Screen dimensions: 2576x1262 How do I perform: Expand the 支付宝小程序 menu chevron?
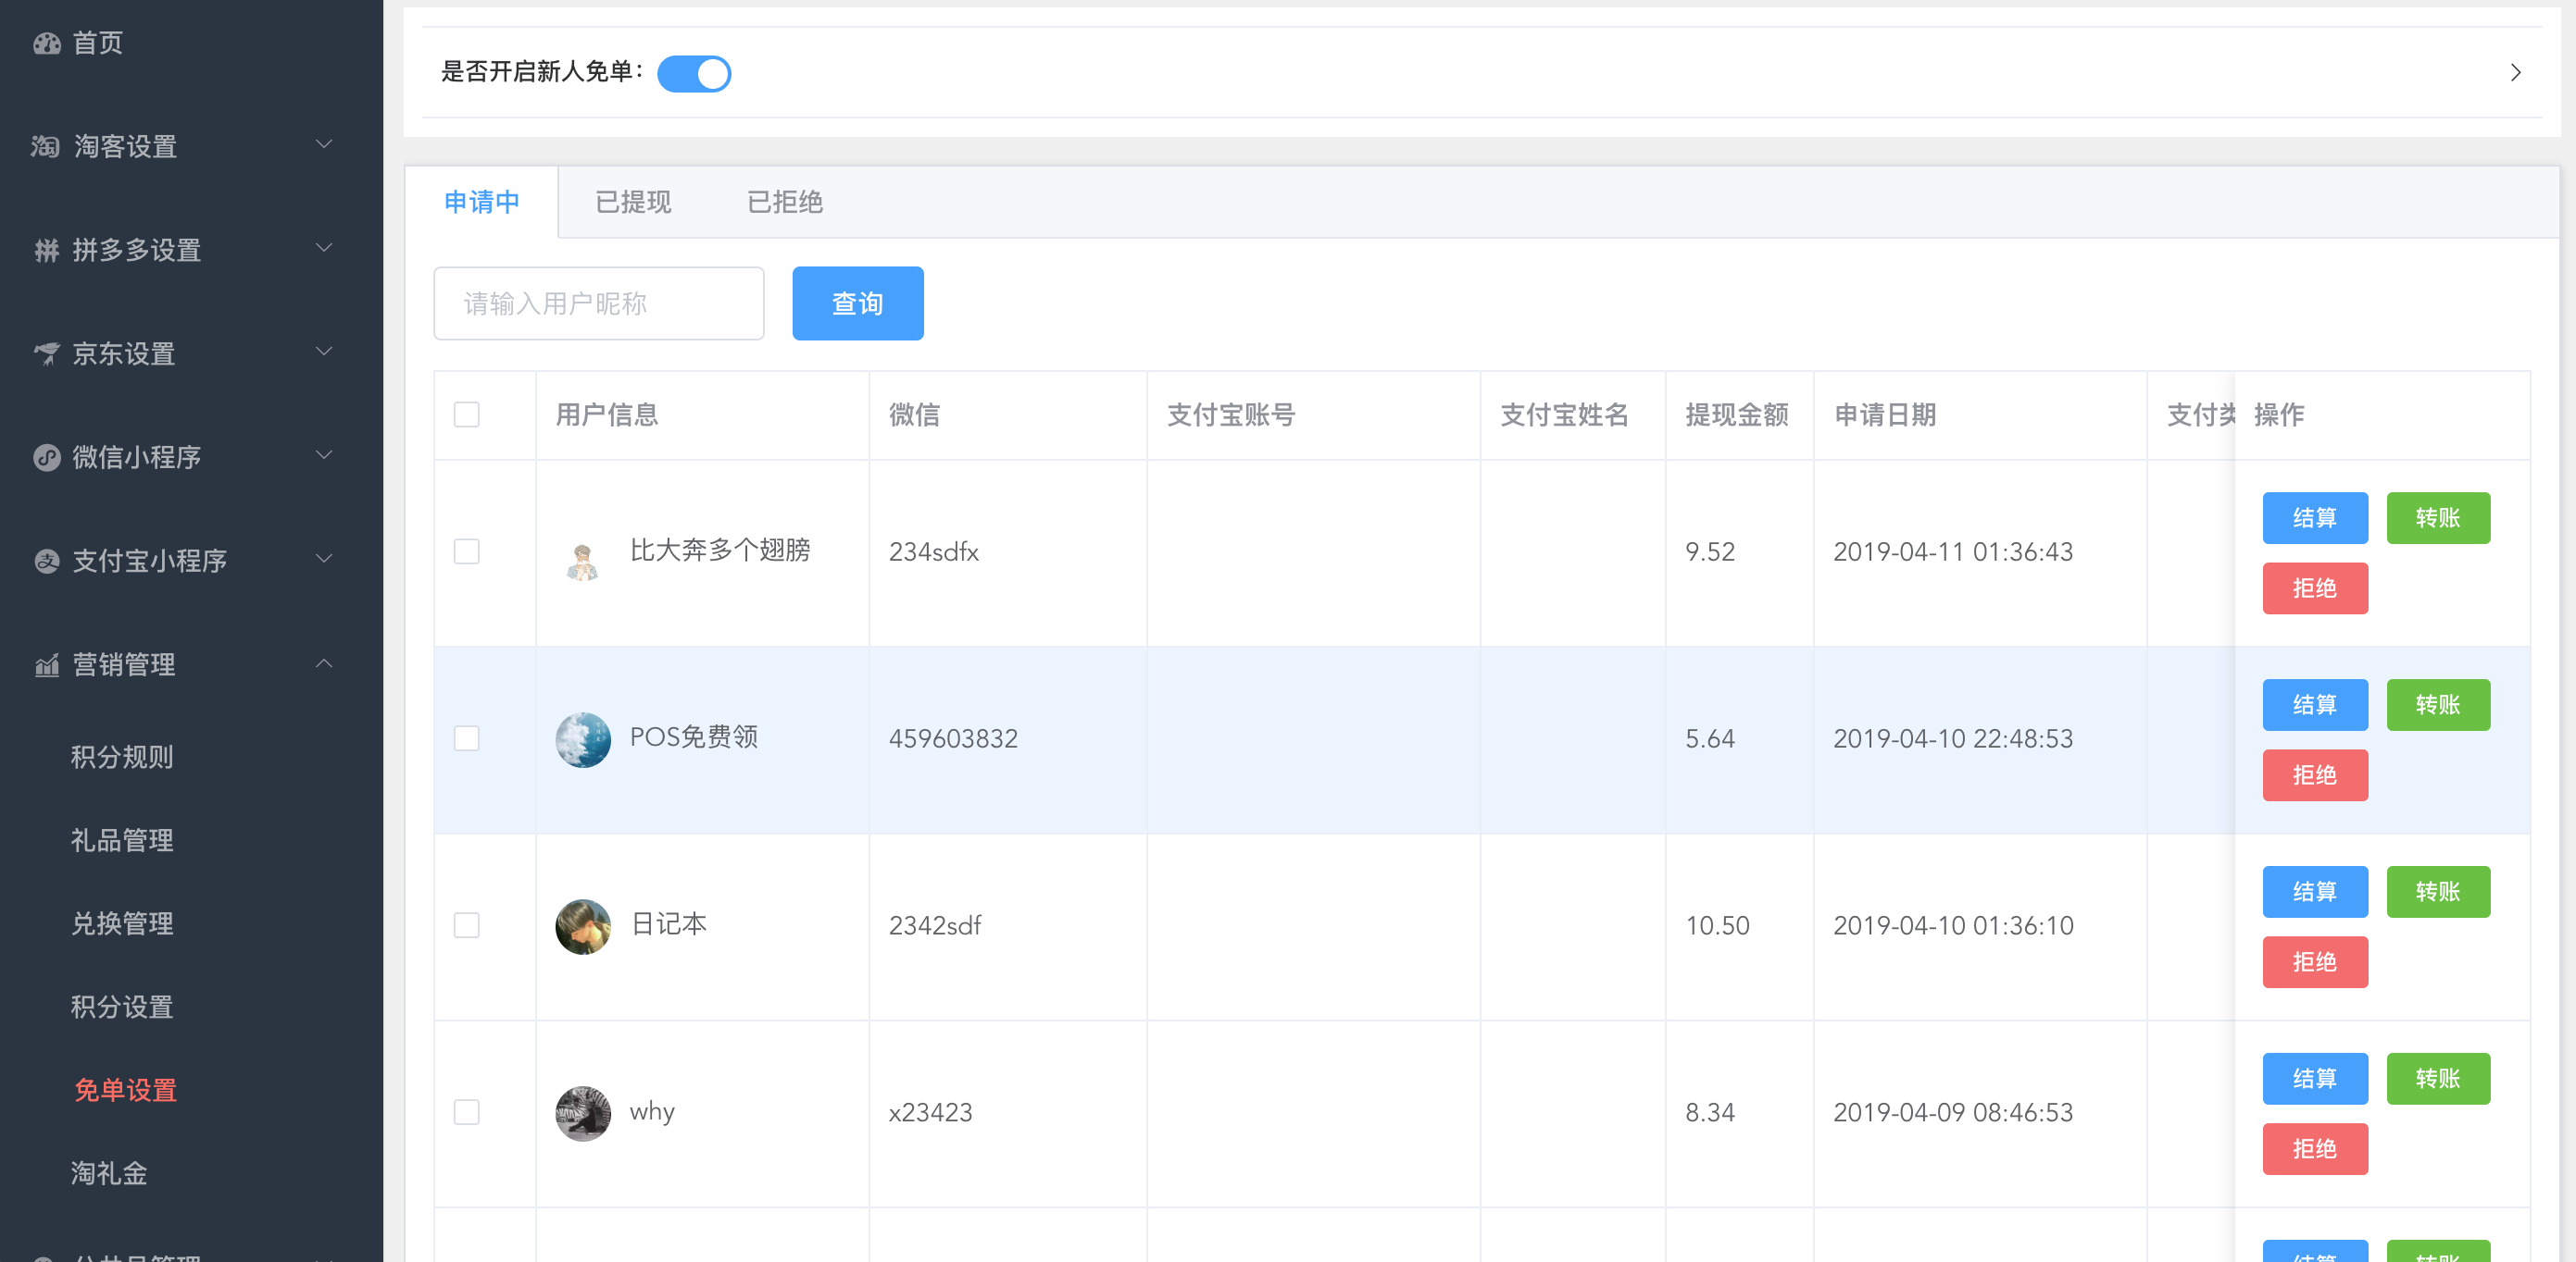click(324, 559)
